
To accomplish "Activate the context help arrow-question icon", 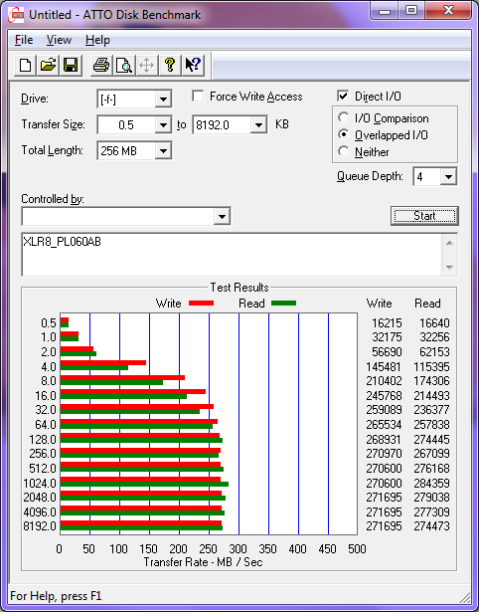I will click(x=193, y=66).
